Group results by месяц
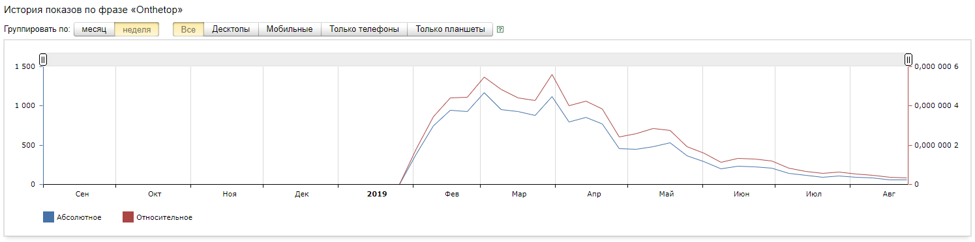 pos(94,29)
